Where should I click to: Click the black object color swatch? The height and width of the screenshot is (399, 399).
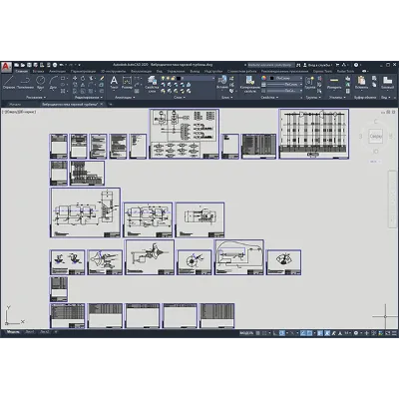(271, 78)
